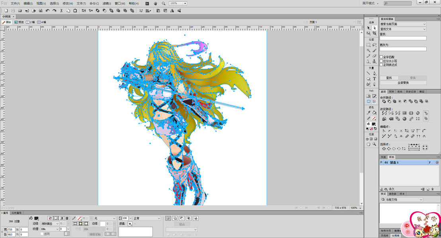Switch to the 预览 preview view tab
Screen dimensions: 441x238
(x=19, y=22)
